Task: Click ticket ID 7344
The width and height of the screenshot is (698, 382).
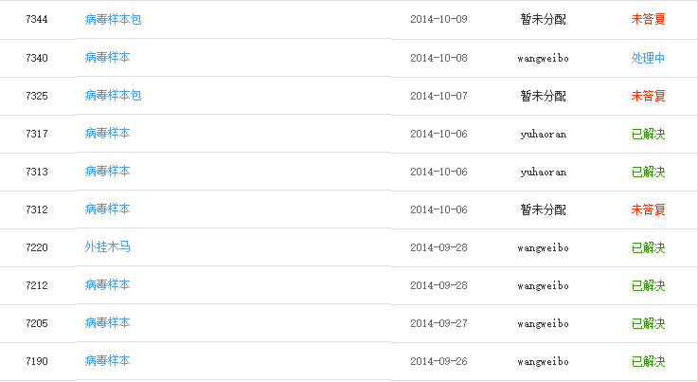Action: click(x=37, y=19)
